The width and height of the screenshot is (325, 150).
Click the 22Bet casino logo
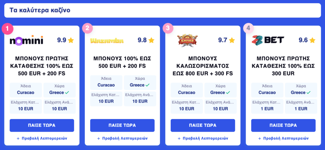click(268, 40)
